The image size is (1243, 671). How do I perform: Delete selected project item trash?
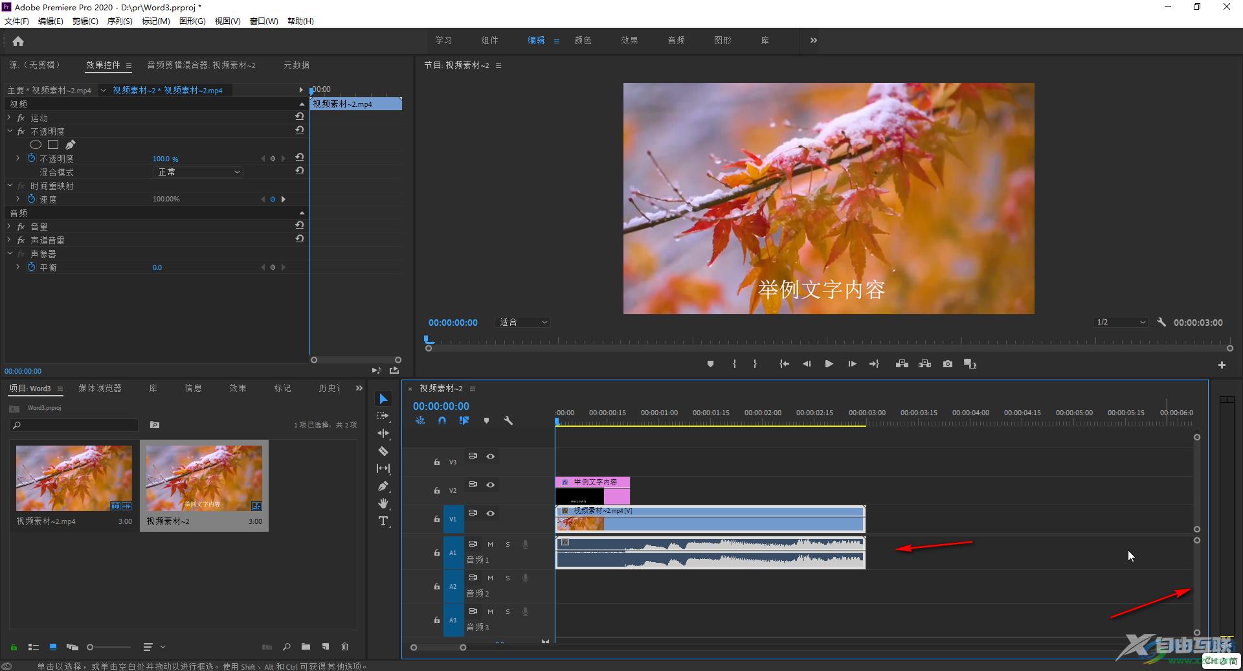click(344, 646)
